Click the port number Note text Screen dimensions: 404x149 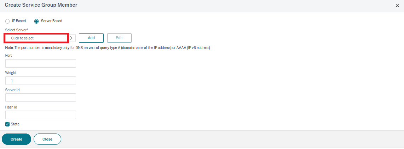[108, 48]
